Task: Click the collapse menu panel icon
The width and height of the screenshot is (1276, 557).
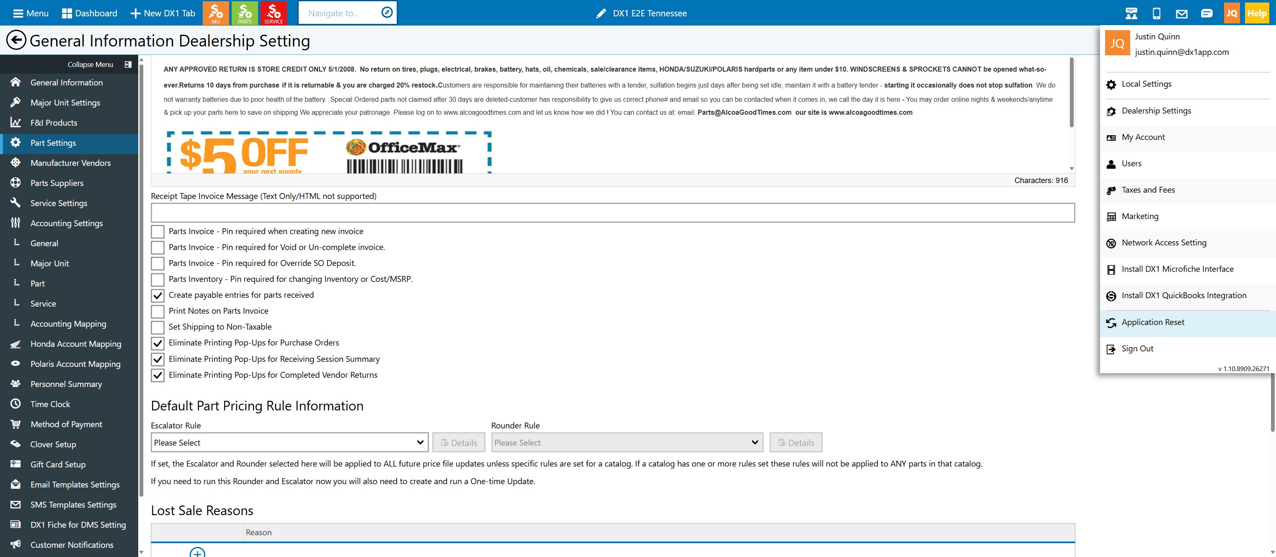Action: pyautogui.click(x=128, y=64)
